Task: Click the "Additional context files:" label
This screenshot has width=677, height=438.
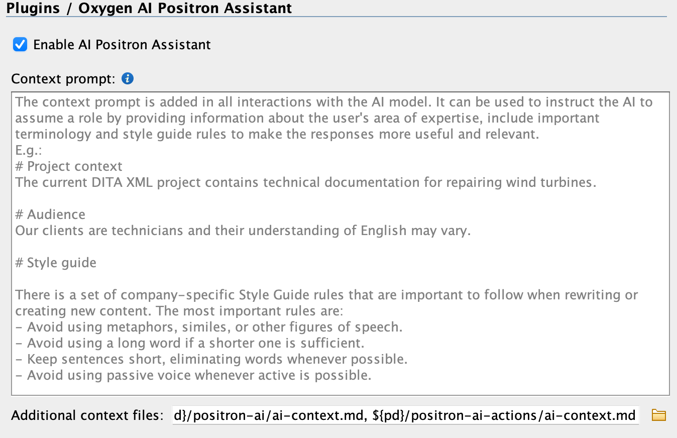Action: 87,415
